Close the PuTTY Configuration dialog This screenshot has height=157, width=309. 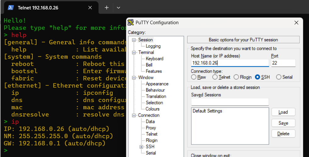pyautogui.click(x=296, y=23)
